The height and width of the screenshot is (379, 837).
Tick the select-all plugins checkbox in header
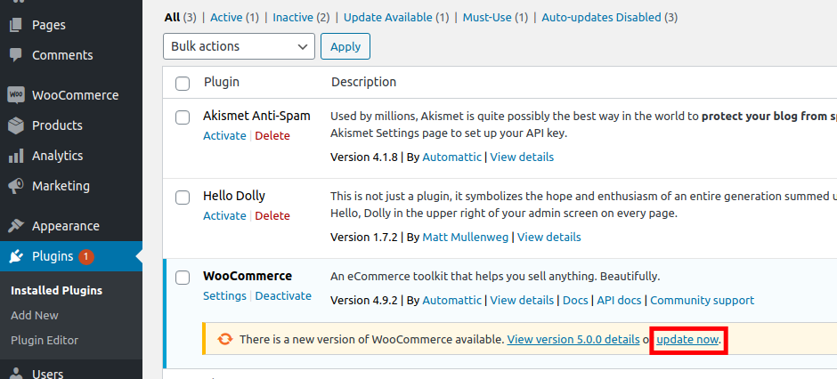tap(183, 83)
